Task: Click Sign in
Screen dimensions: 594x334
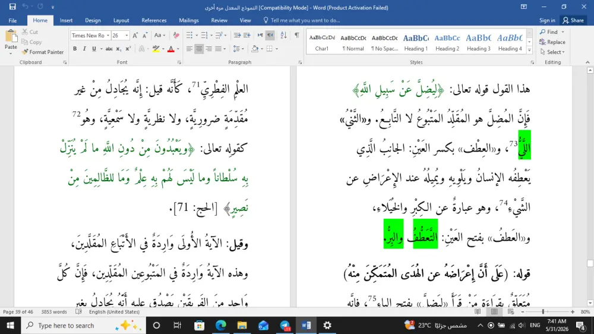Action: click(x=547, y=20)
